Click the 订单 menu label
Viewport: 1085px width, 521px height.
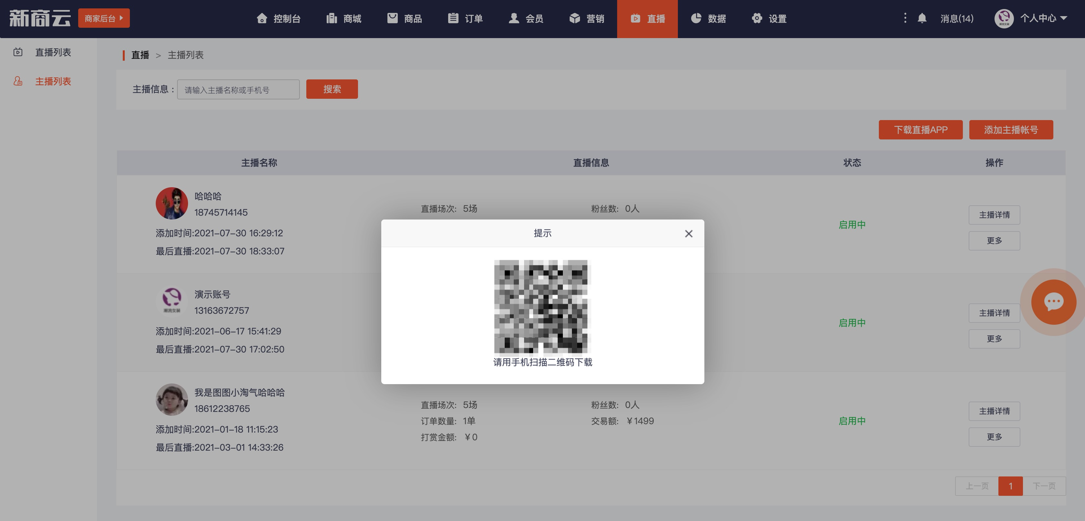pos(474,18)
